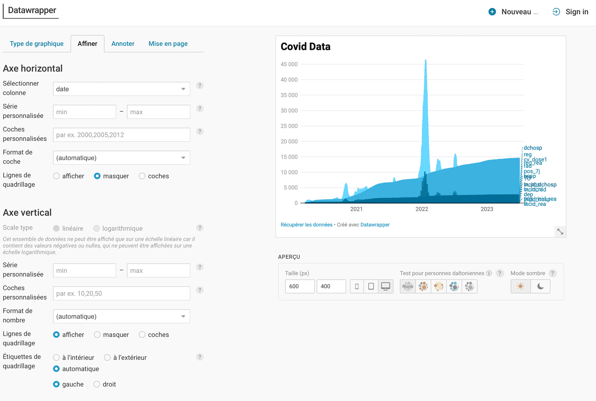Click the Nouveau plus icon
This screenshot has height=401, width=596.
[x=492, y=12]
